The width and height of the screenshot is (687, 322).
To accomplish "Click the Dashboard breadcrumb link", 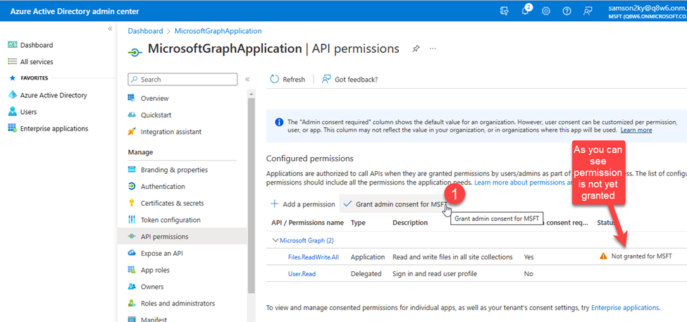I will pyautogui.click(x=145, y=31).
